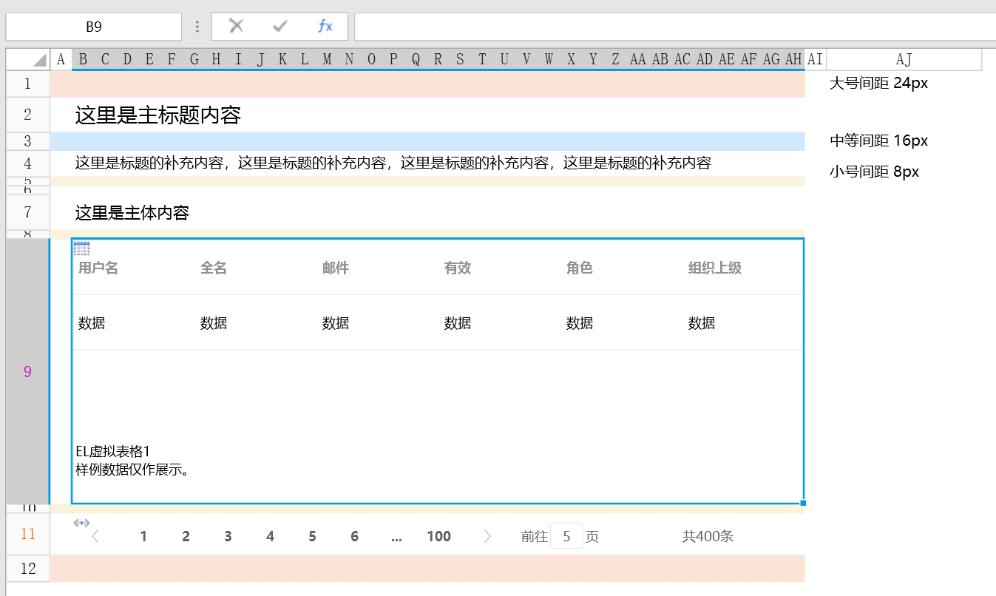Select column header T

(482, 59)
